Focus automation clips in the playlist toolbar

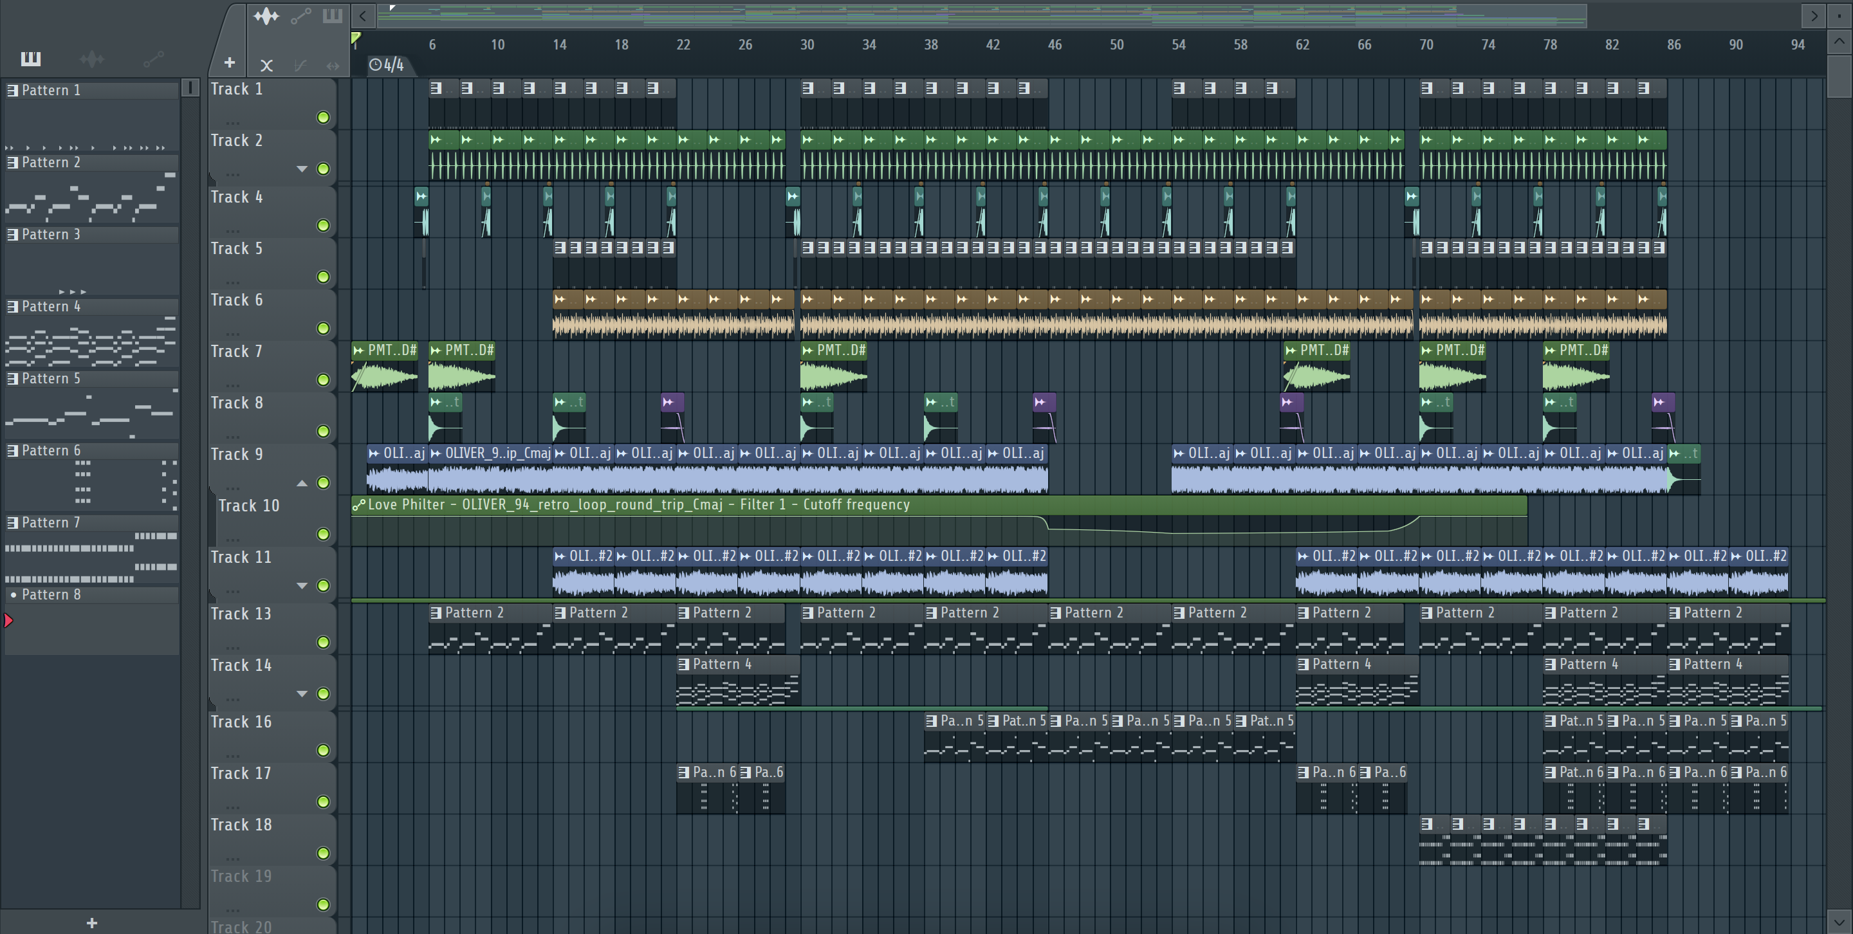click(300, 16)
